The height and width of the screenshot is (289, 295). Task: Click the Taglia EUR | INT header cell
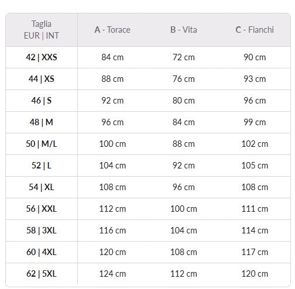42,30
